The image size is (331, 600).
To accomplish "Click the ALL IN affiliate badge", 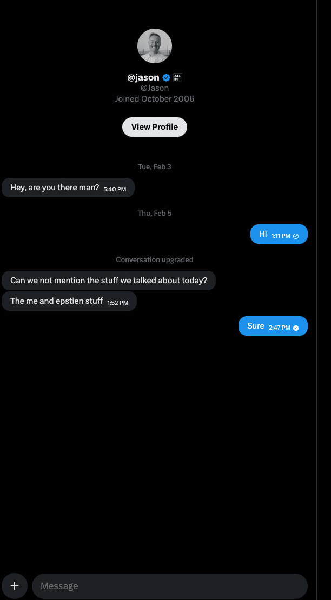I will (x=177, y=77).
